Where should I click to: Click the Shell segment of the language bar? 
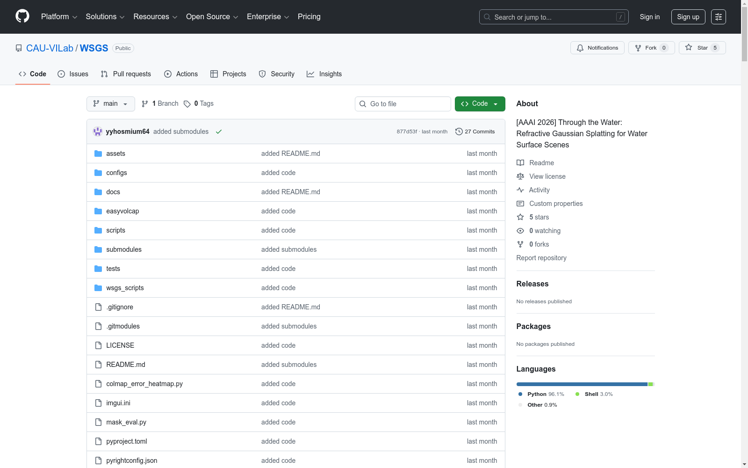[650, 384]
